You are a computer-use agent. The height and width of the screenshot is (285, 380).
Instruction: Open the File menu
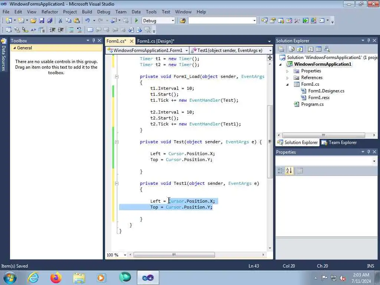click(6, 12)
